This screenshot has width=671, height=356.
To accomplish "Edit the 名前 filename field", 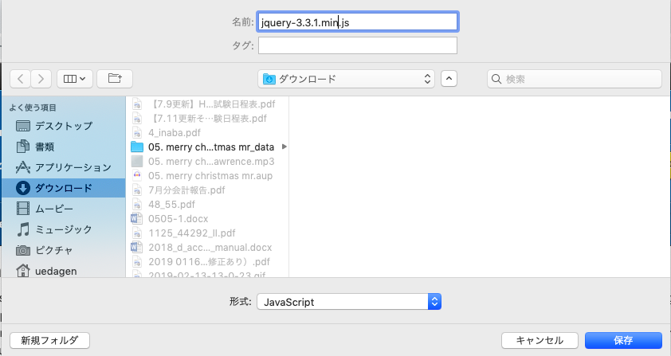I will pyautogui.click(x=357, y=22).
